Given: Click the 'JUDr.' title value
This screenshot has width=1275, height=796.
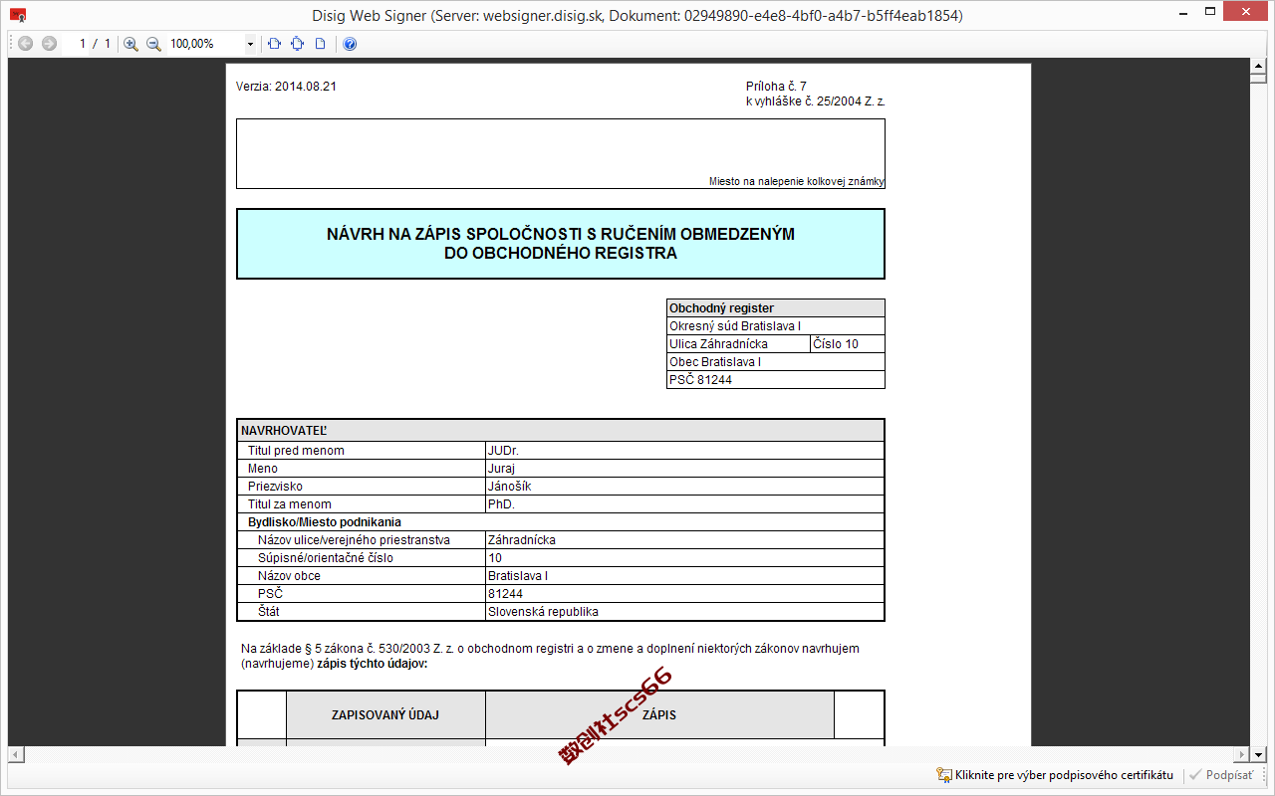Looking at the screenshot, I should click(503, 451).
